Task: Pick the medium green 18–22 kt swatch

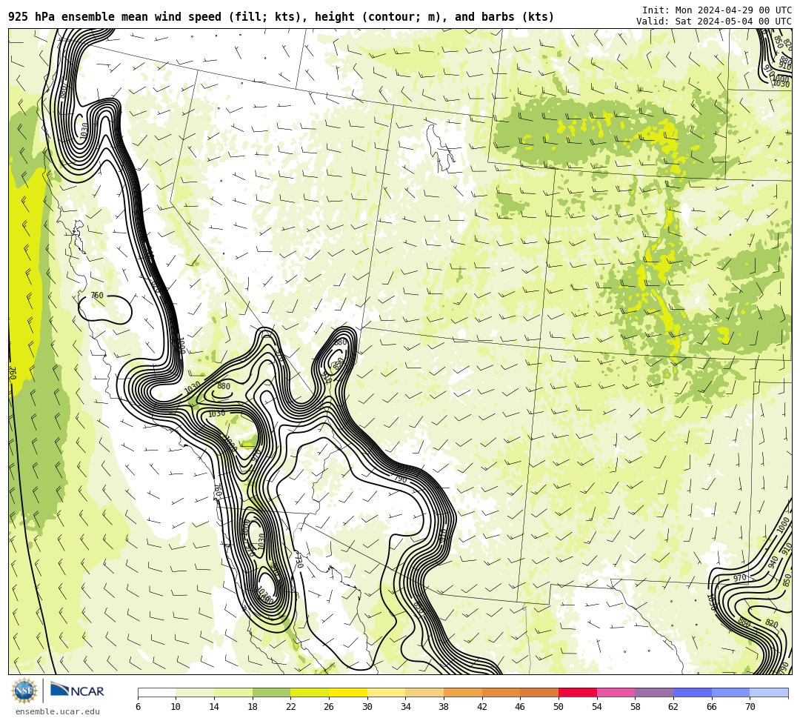Action: coord(271,692)
